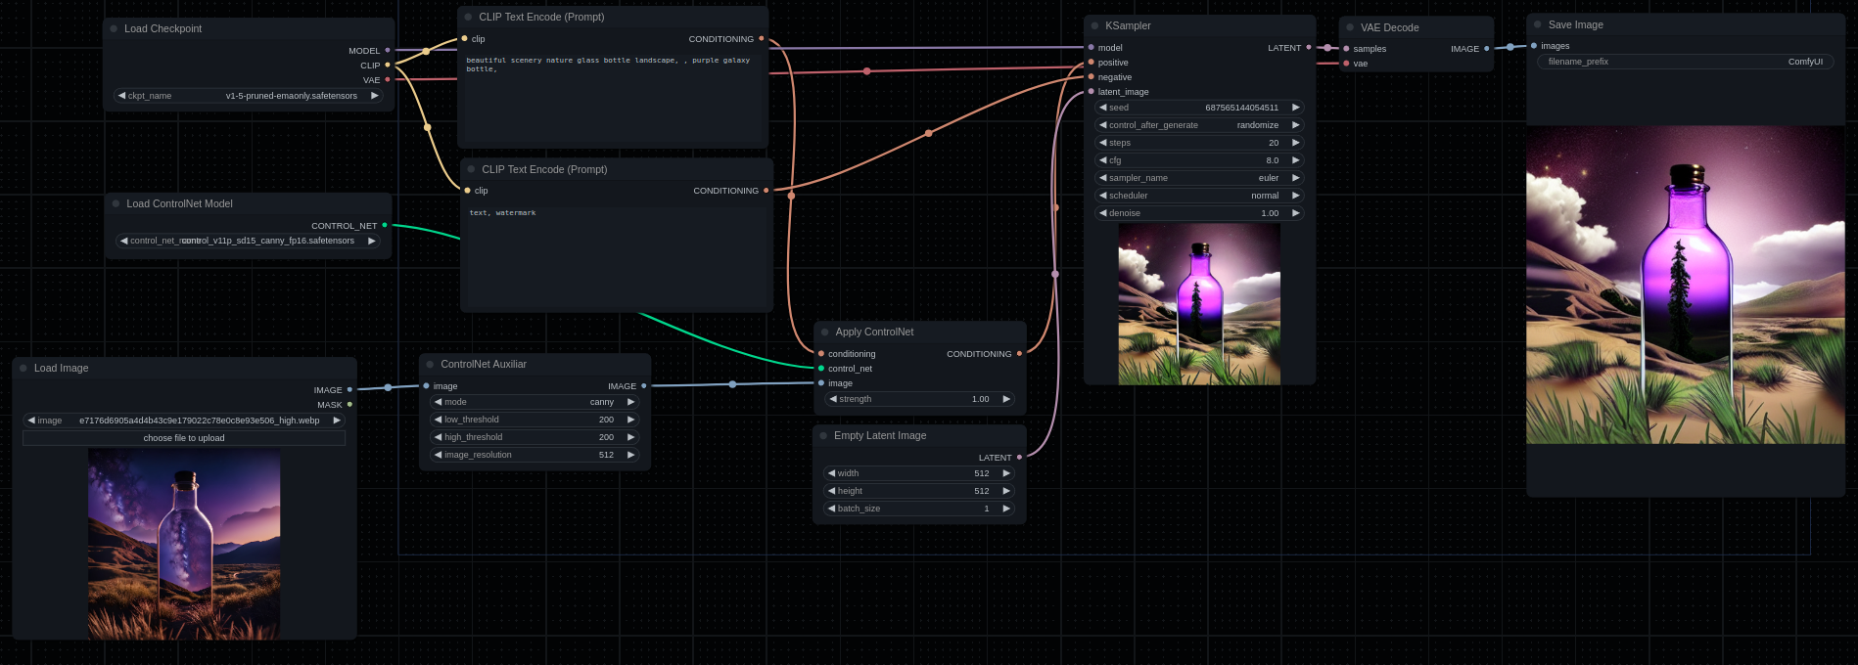This screenshot has height=665, width=1858.
Task: Open the control_after_generate randomize selector
Action: pyautogui.click(x=1199, y=125)
